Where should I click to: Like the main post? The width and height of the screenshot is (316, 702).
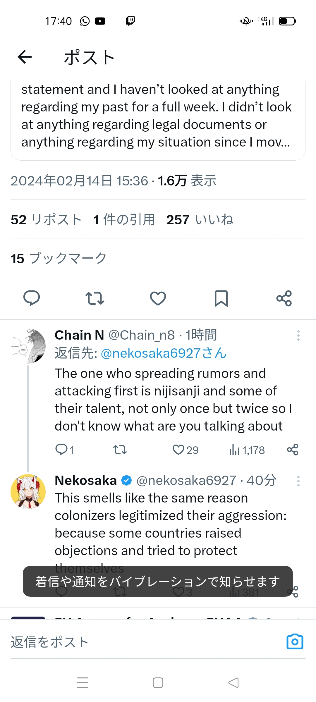158,298
